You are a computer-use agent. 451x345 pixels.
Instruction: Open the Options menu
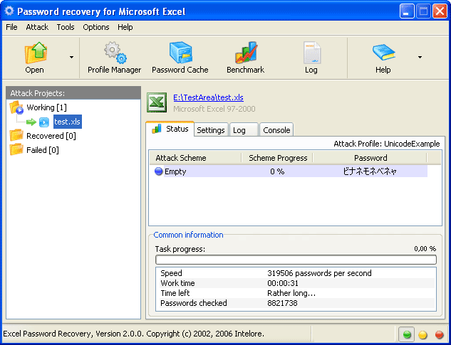coord(96,27)
